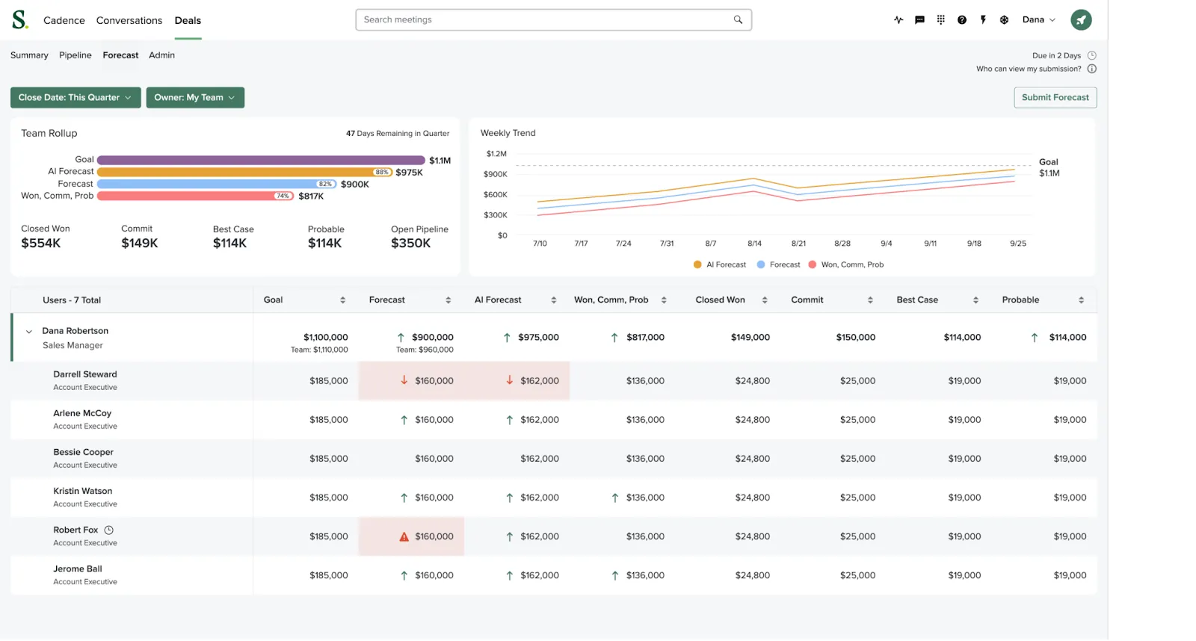The width and height of the screenshot is (1196, 641).
Task: Click the green rocket launch button
Action: click(x=1081, y=20)
